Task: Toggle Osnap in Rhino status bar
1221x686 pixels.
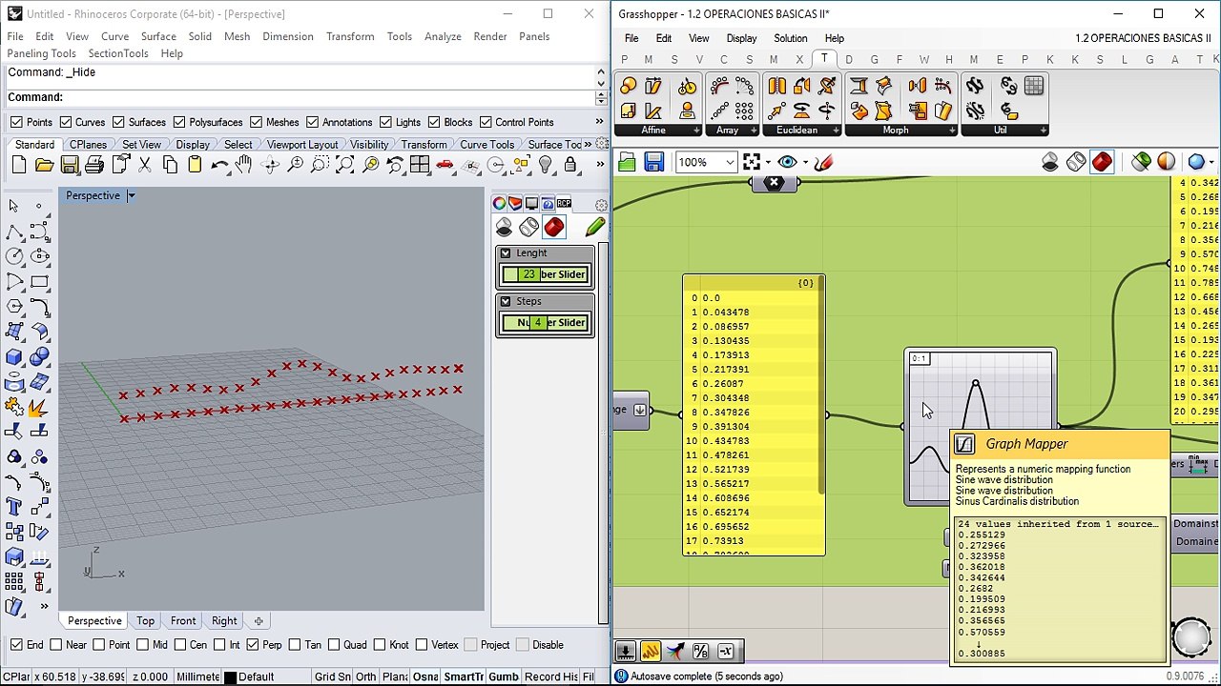Action: (424, 676)
